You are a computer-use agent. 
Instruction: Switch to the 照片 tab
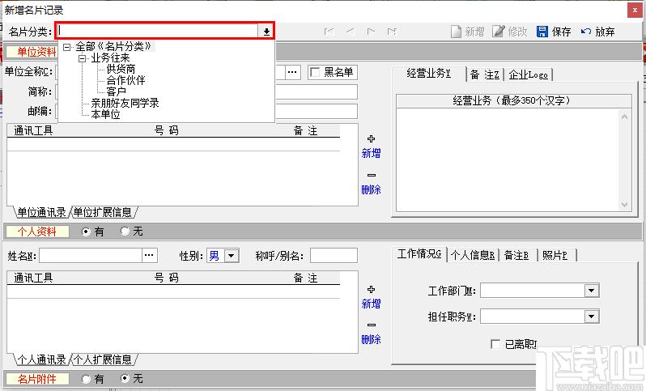coord(555,256)
